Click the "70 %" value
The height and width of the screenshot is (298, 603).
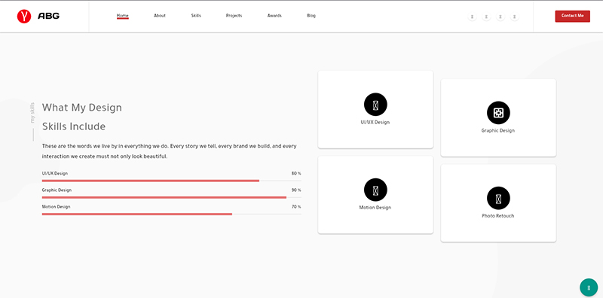click(x=296, y=207)
